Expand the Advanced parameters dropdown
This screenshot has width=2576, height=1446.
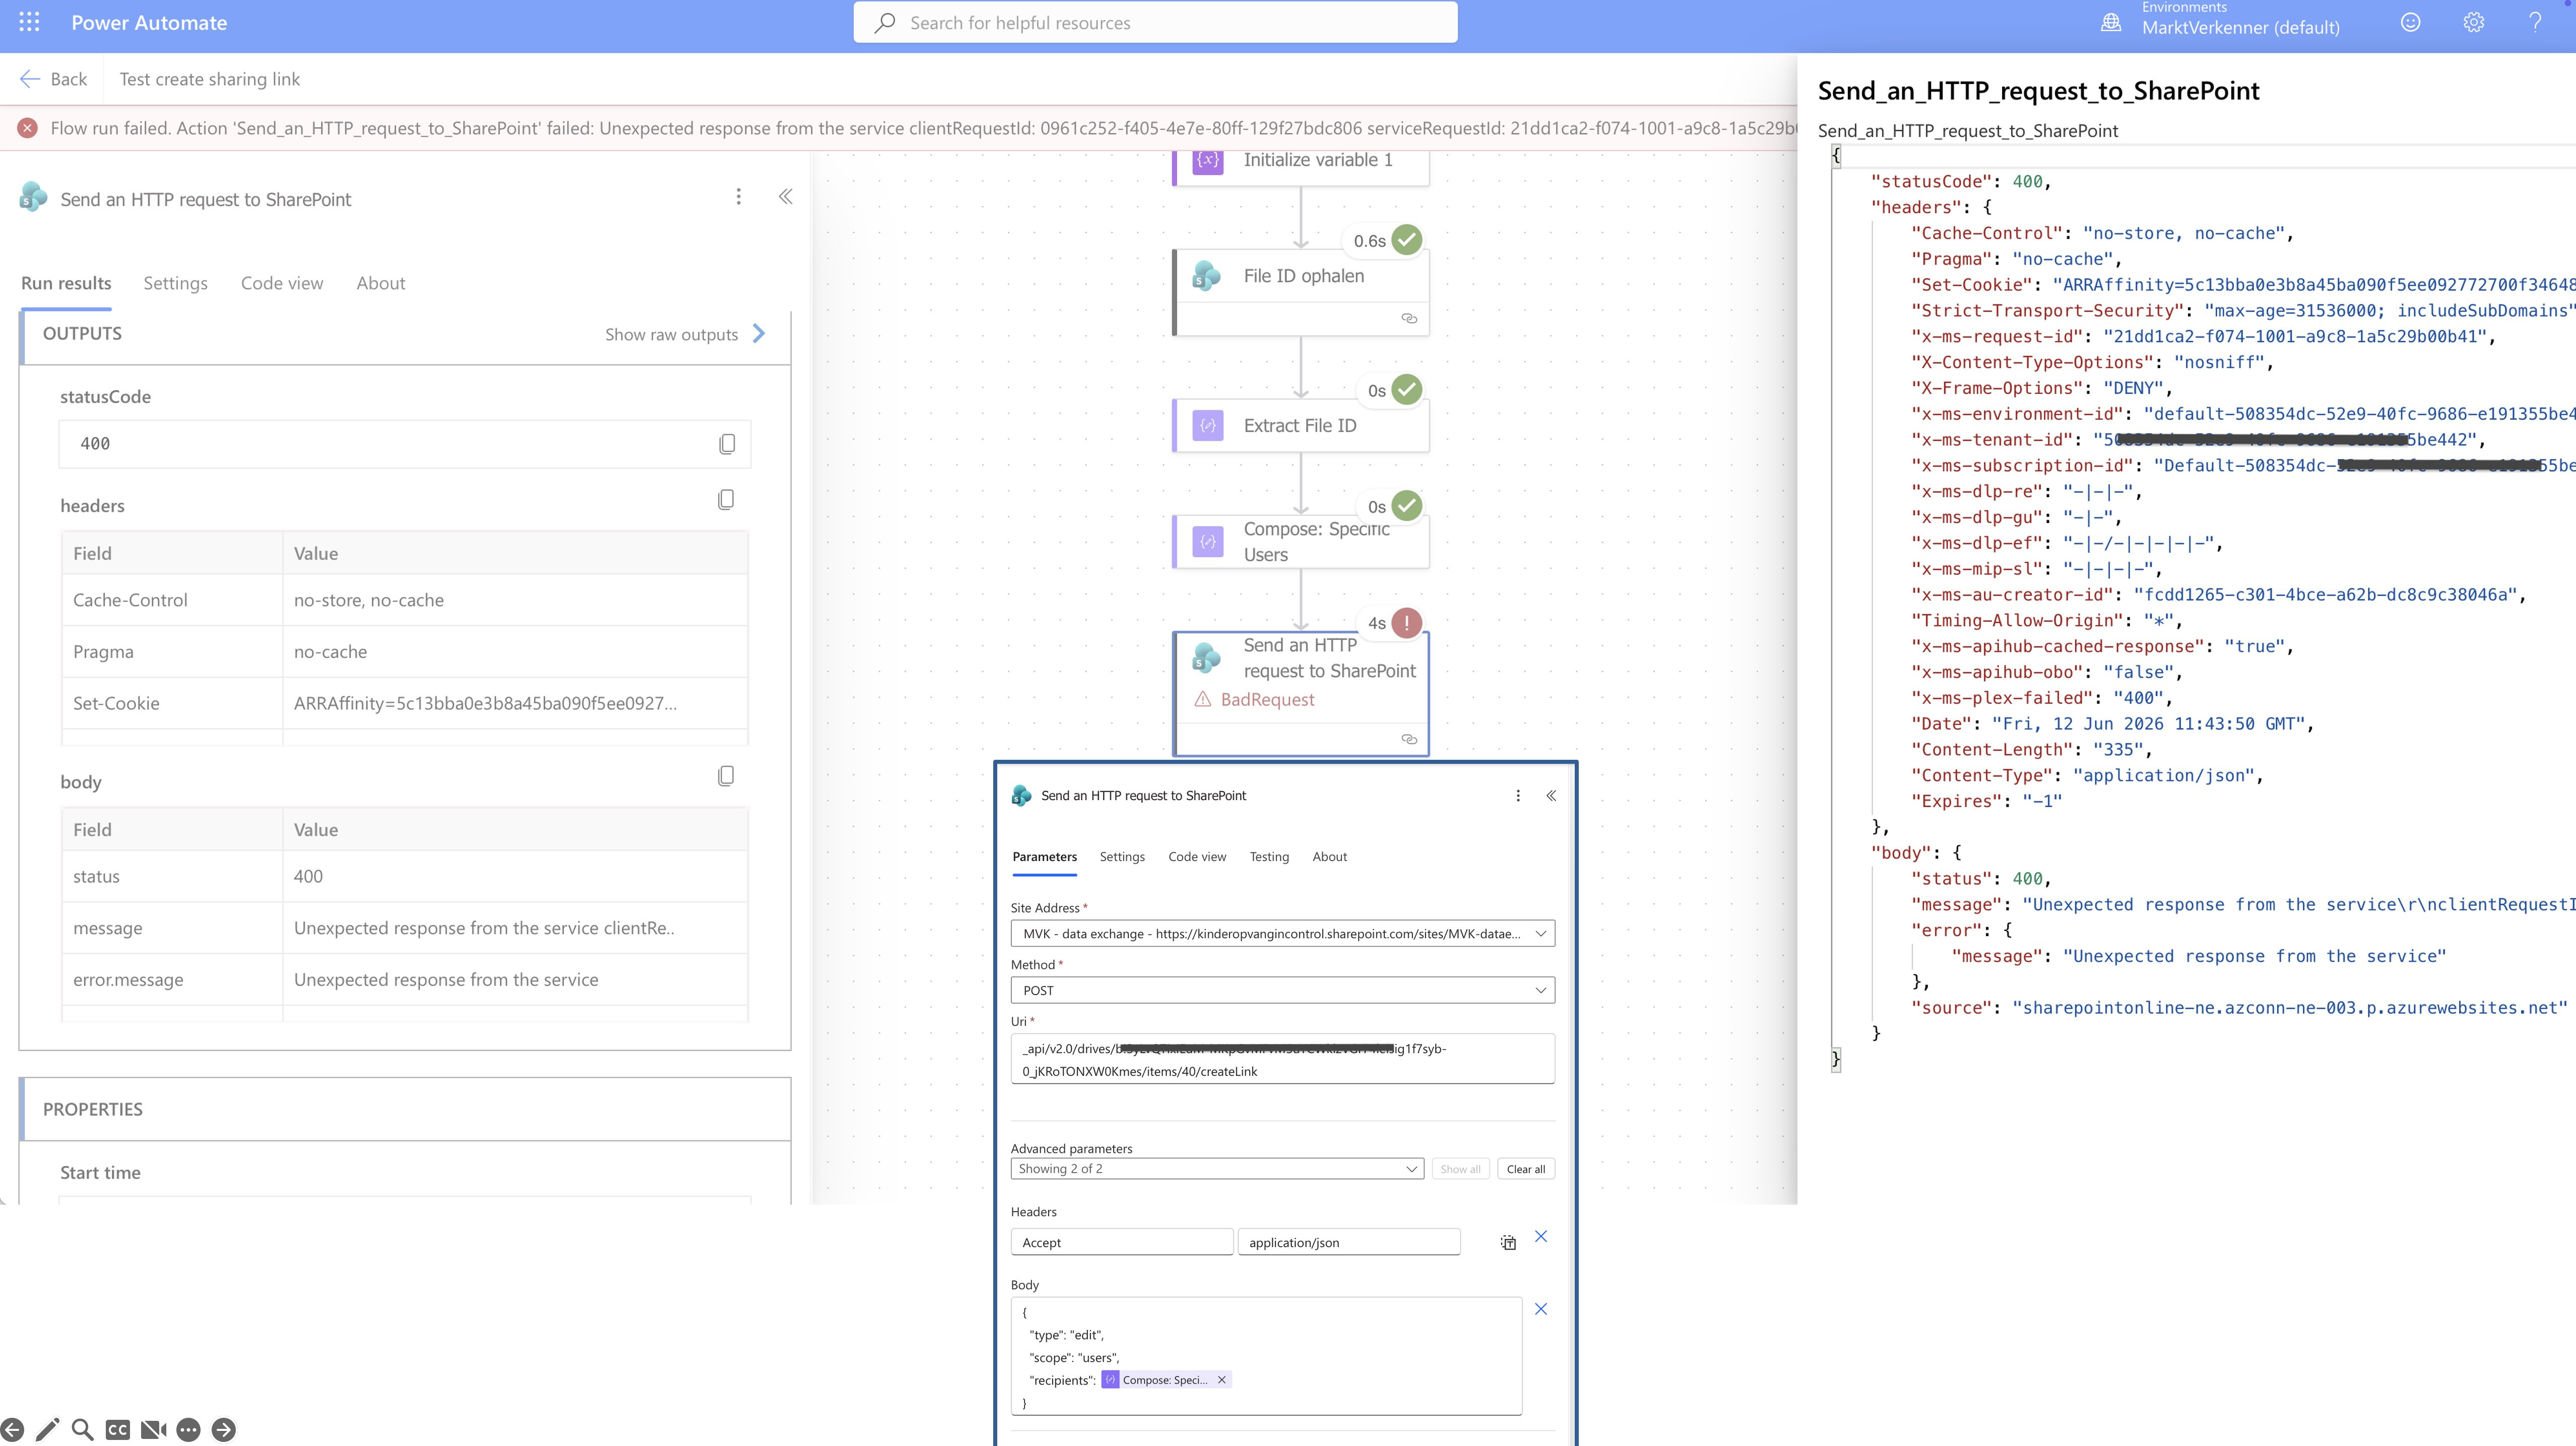pos(1217,1169)
